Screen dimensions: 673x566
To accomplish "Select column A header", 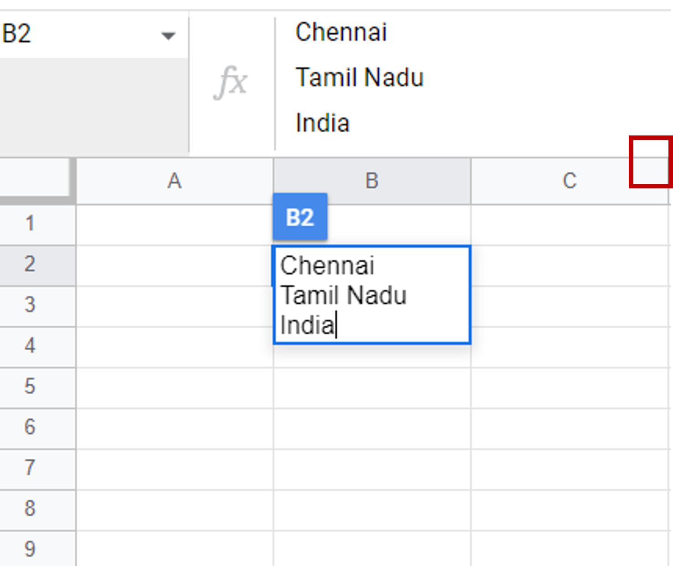I will [x=175, y=181].
